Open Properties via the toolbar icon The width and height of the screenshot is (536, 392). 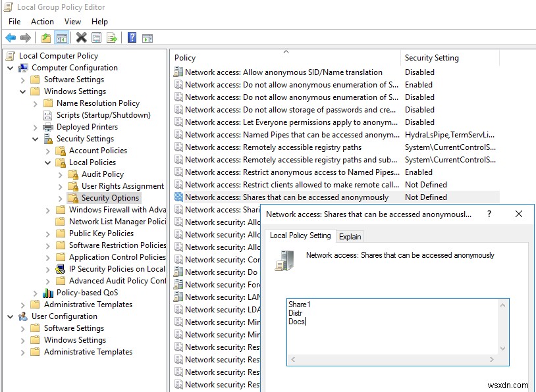[96, 37]
